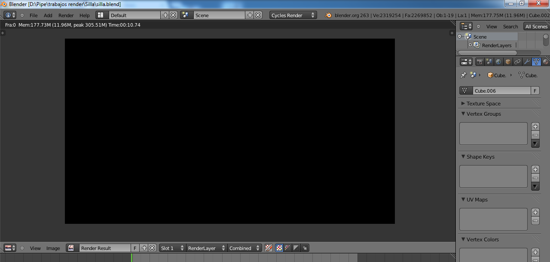Open the Cycles Render engine dropdown

(293, 15)
